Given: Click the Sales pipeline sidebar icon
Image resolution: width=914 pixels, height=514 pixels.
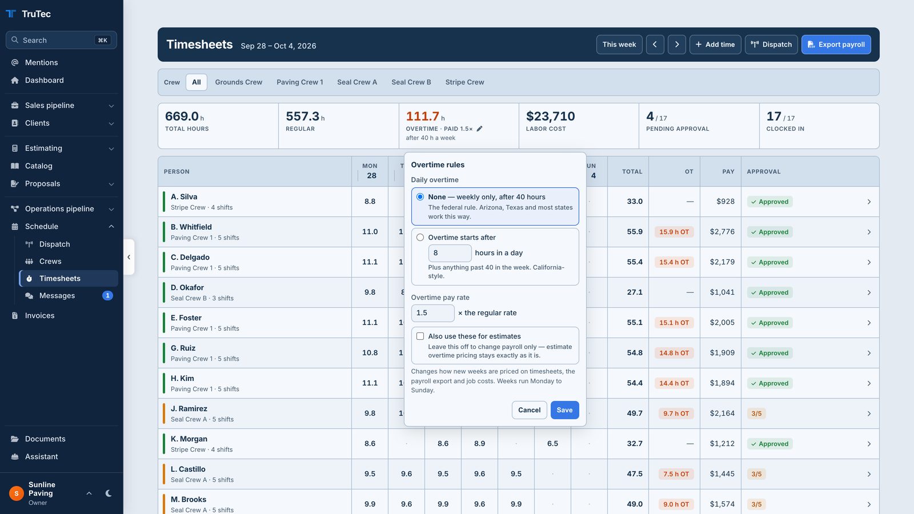Looking at the screenshot, I should point(15,105).
